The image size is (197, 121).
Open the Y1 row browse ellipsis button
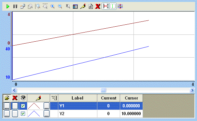click(7, 106)
